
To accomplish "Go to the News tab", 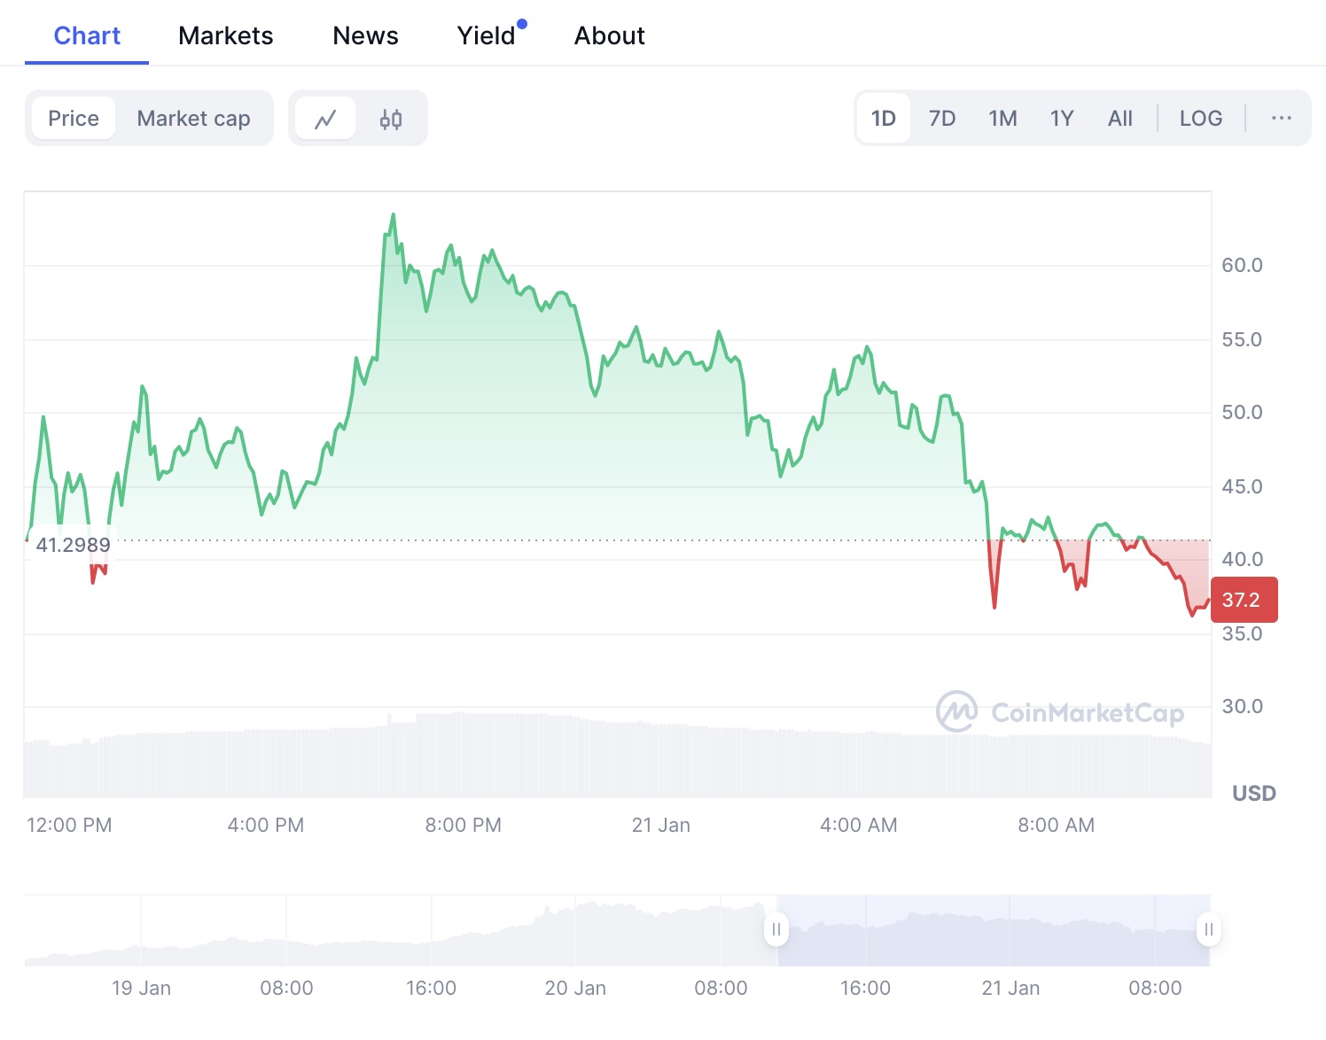I will [x=365, y=35].
